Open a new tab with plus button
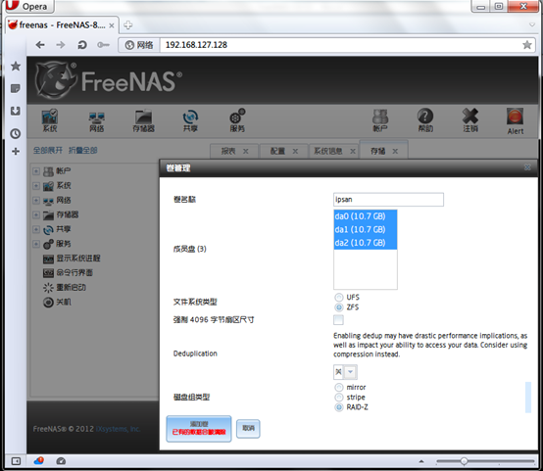The image size is (543, 471). click(x=128, y=24)
